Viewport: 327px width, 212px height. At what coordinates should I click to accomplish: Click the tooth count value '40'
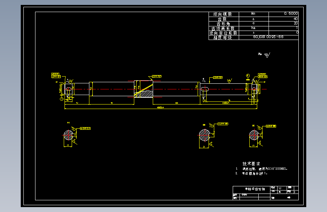(296, 19)
